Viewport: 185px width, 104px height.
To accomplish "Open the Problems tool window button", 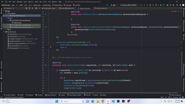I will pos(29,95).
